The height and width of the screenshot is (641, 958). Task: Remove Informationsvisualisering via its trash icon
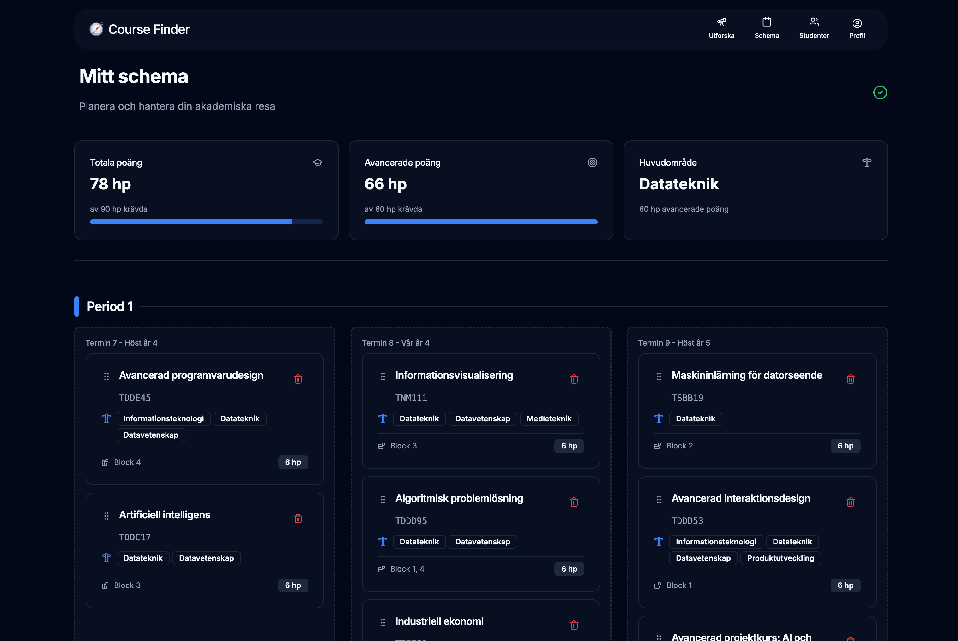tap(574, 379)
